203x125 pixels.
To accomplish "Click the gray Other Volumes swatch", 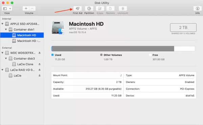I will [x=101, y=55].
